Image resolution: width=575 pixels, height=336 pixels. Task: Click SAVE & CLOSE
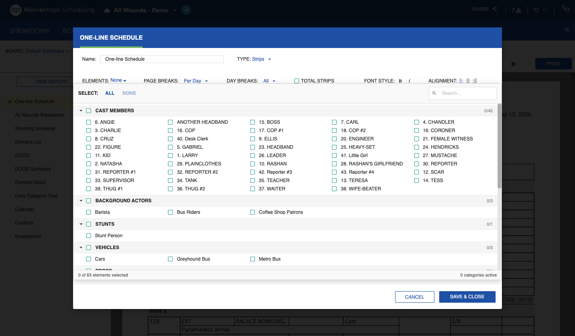click(467, 297)
